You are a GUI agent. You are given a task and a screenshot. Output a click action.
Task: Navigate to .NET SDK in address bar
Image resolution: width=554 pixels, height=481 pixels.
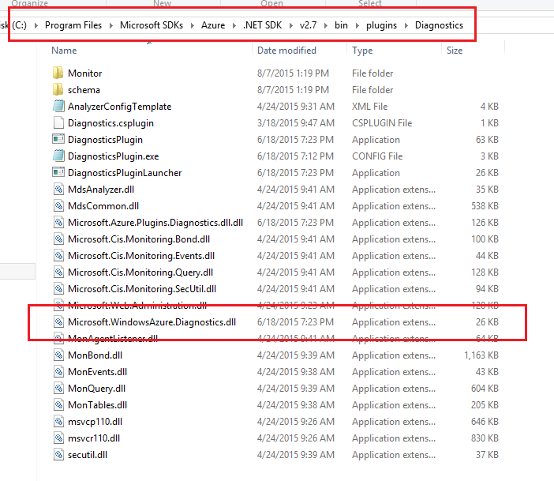[x=263, y=25]
